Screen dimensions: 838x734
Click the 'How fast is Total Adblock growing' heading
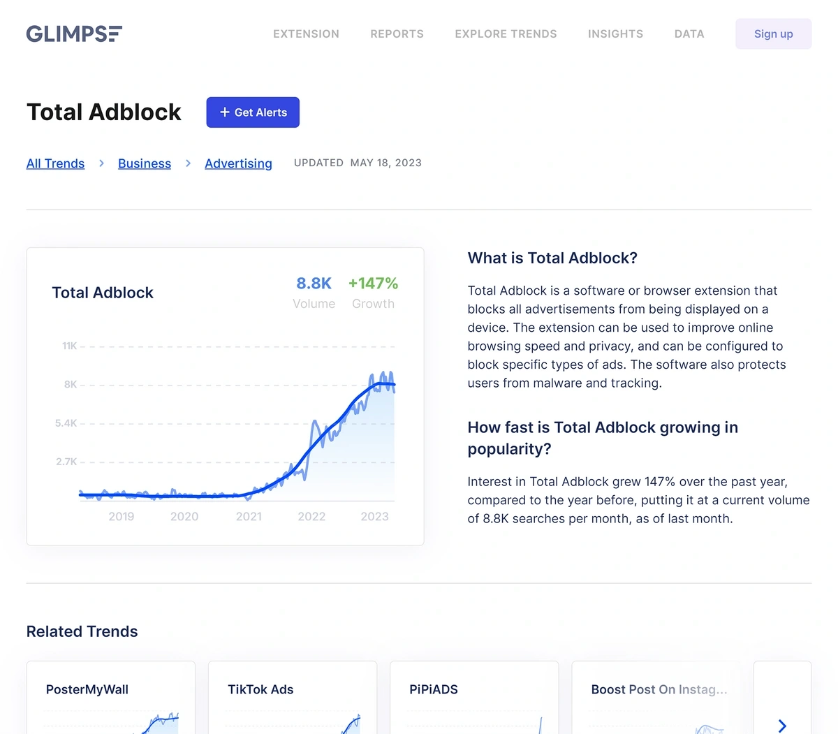point(603,438)
